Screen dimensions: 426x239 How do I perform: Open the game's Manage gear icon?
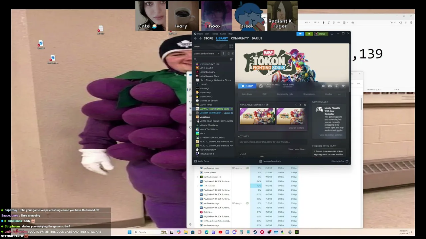(x=323, y=86)
